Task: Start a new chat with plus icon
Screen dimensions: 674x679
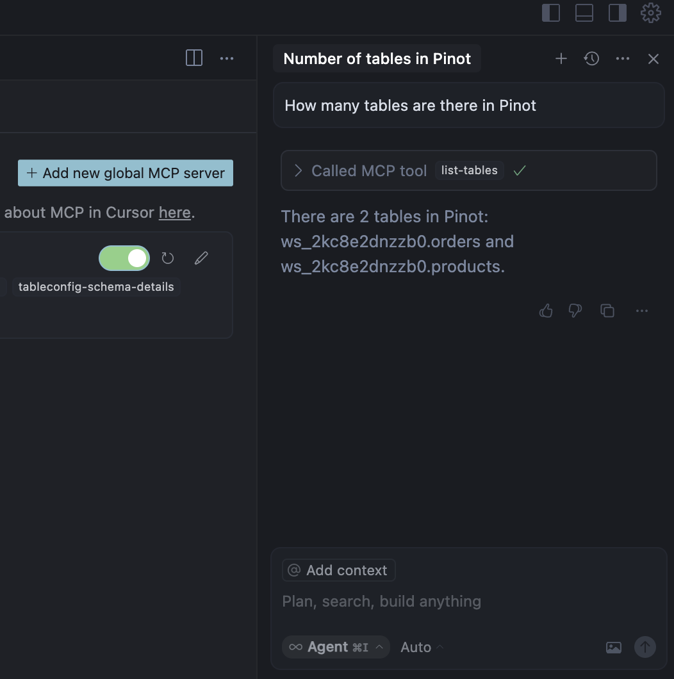Action: 561,59
